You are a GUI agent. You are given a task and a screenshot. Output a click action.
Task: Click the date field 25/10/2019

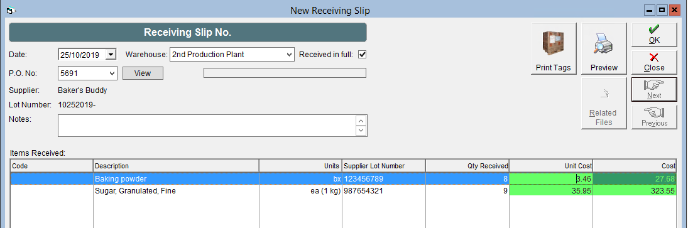[82, 55]
